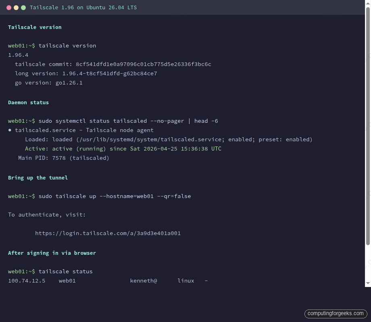Image resolution: width=371 pixels, height=322 pixels.
Task: Click the Tailscale 1.96 title bar text
Action: (83, 7)
